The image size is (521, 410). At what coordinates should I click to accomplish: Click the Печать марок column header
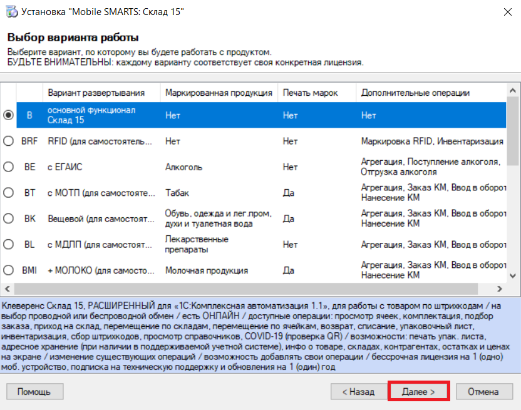(317, 93)
